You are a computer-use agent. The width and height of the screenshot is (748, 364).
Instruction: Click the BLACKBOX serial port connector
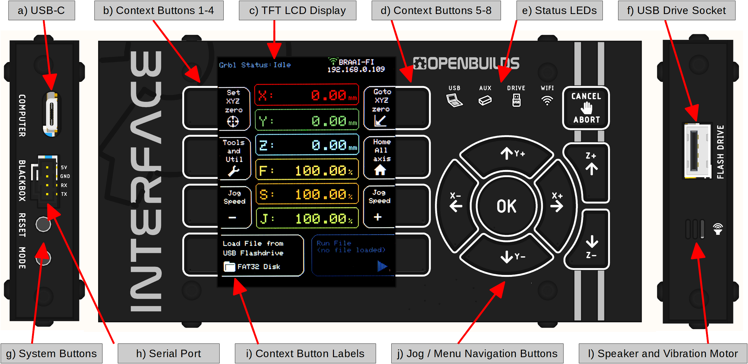click(x=46, y=181)
